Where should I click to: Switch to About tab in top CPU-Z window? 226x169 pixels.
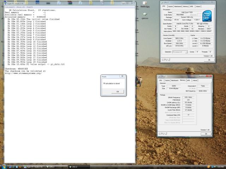(x=198, y=6)
